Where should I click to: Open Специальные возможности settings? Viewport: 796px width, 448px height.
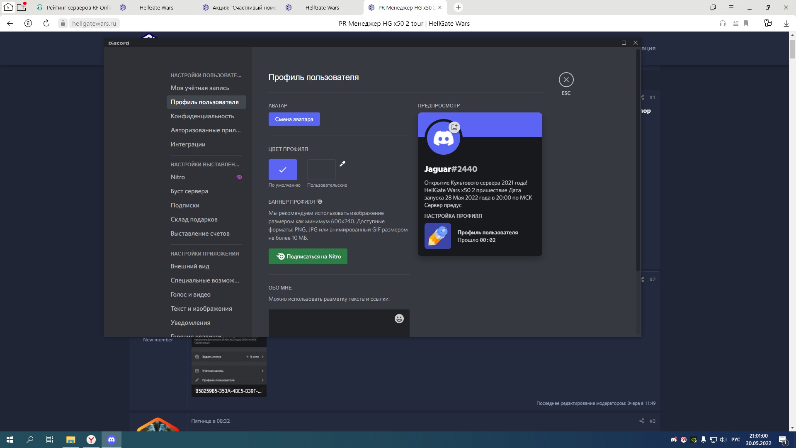click(206, 280)
